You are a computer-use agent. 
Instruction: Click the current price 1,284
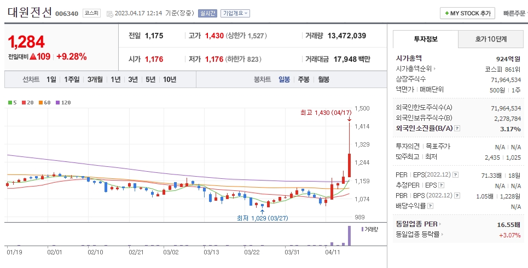(x=26, y=42)
